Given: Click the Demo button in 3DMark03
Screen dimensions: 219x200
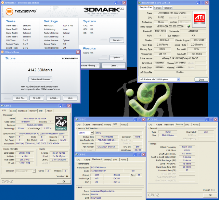Looking at the screenshot, I should pyautogui.click(x=114, y=66).
